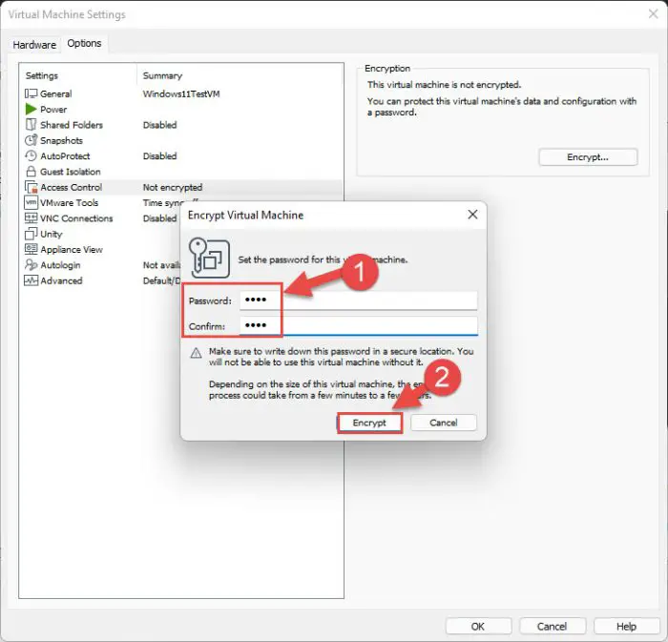Click the green Power play icon

(31, 110)
